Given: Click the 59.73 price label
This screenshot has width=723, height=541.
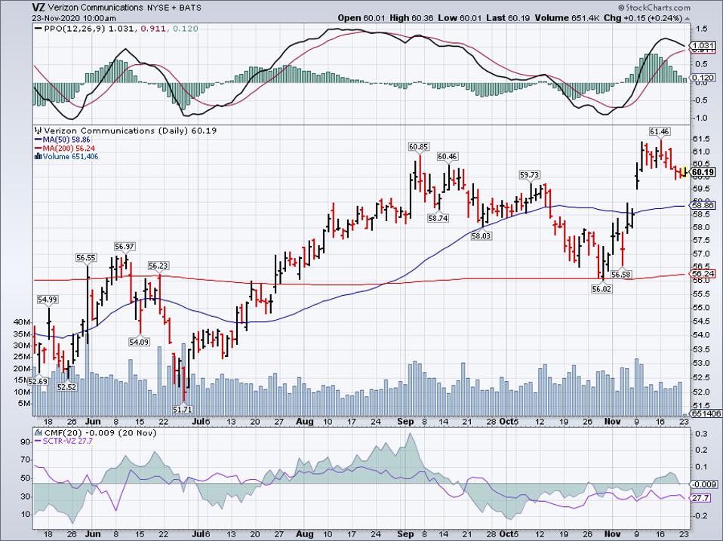Looking at the screenshot, I should coord(529,175).
